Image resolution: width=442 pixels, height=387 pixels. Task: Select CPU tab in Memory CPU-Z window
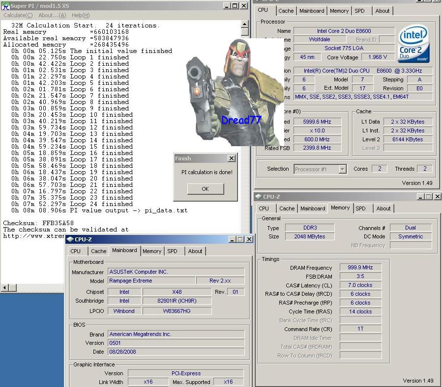click(x=264, y=208)
